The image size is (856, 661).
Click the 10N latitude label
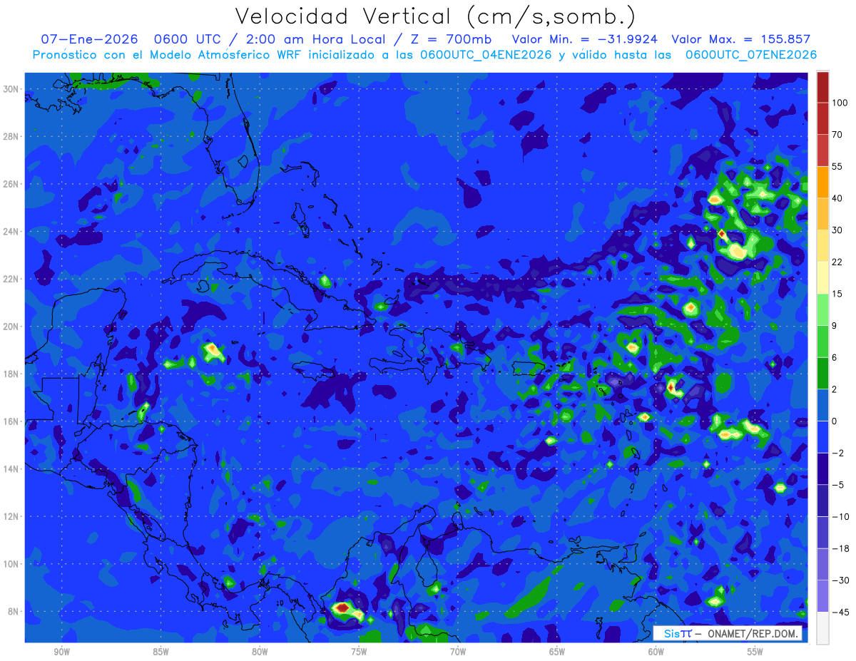click(x=12, y=563)
